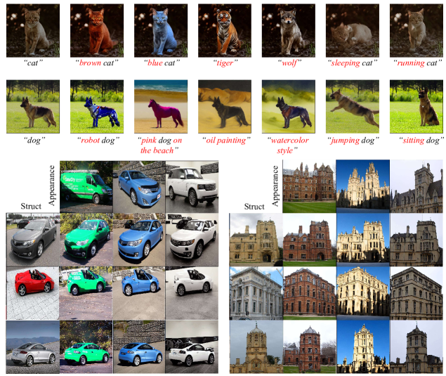This screenshot has height=376, width=446.
Task: Click the "tiger" caption
Action: 225,63
